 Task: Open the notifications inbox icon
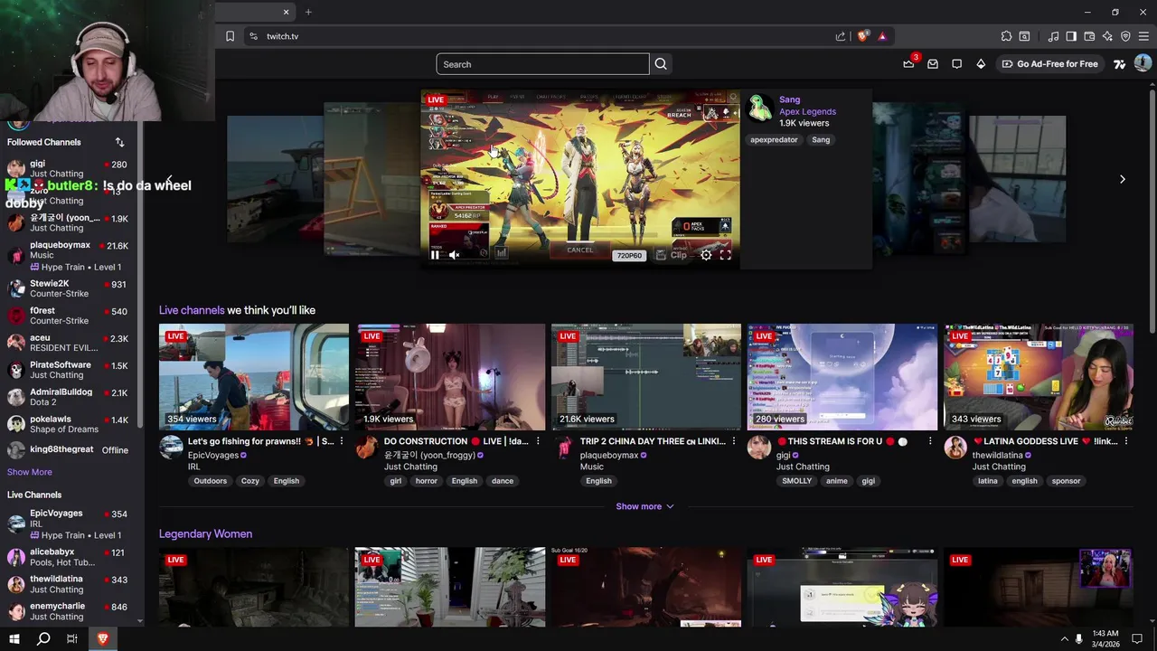[x=933, y=64]
